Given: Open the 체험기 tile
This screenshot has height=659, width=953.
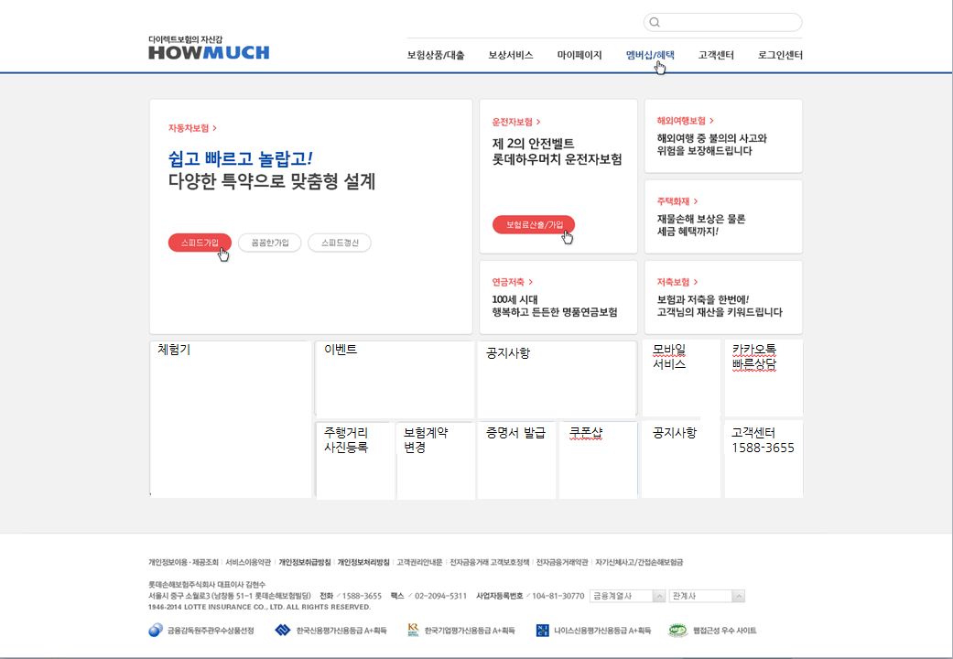Looking at the screenshot, I should 231,419.
